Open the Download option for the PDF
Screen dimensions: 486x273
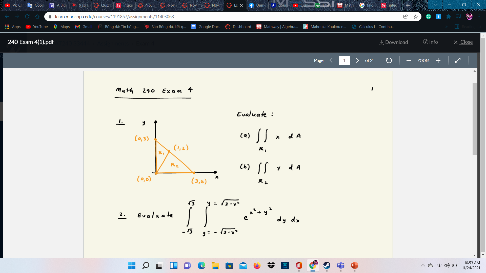tap(394, 42)
